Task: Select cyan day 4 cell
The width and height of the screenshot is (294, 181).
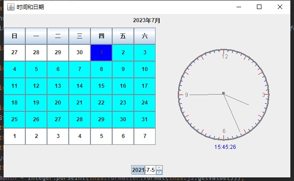Action: click(14, 69)
